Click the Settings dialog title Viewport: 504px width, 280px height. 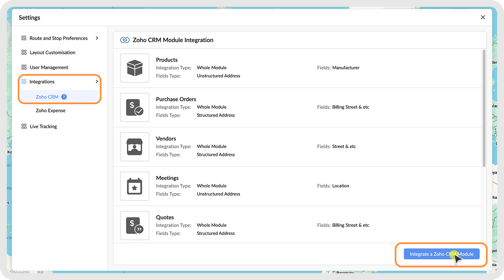click(x=29, y=18)
